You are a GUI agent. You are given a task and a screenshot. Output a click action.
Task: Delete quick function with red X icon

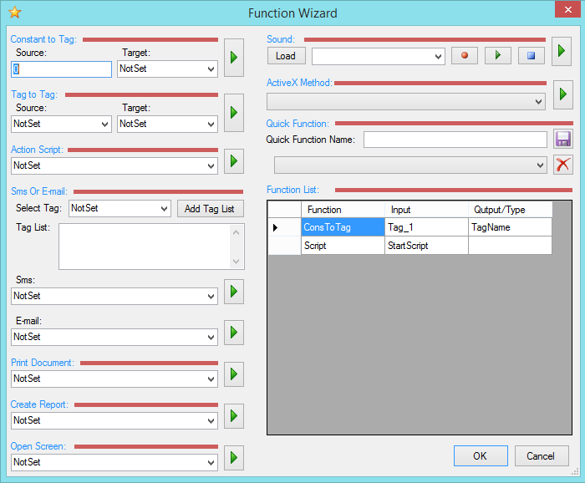coord(563,165)
